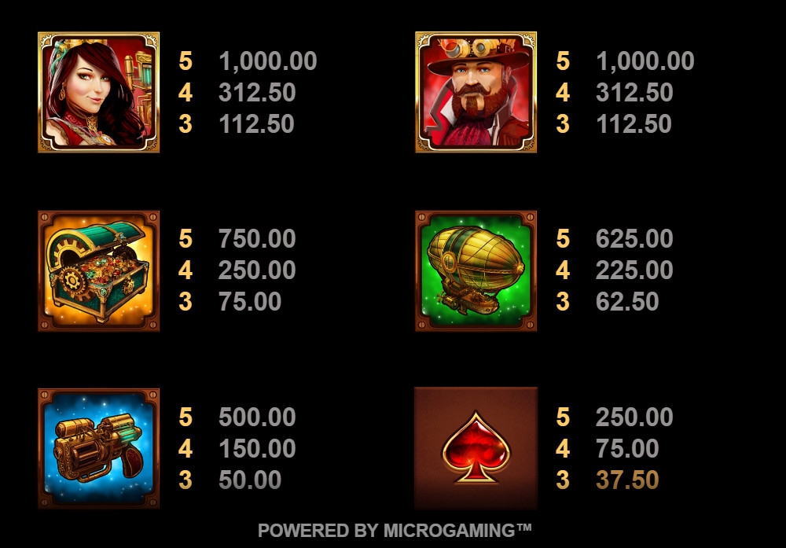Click the red spade symbol
Screen dimensions: 786x548
pyautogui.click(x=476, y=448)
